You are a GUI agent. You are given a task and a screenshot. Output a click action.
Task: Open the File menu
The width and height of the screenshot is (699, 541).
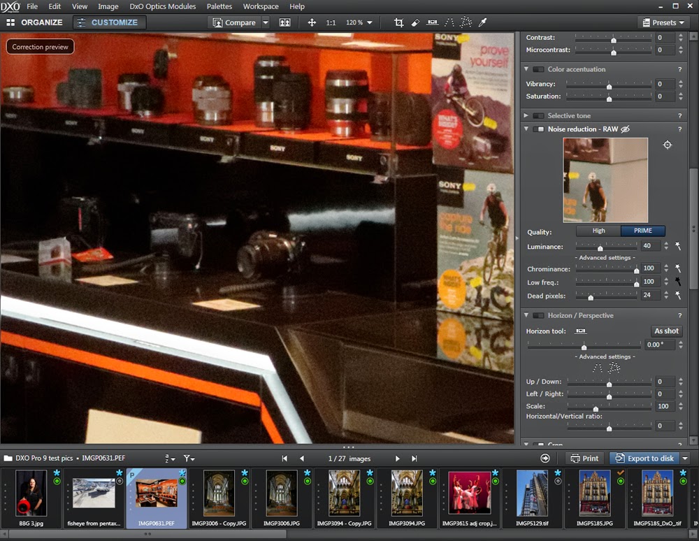32,6
